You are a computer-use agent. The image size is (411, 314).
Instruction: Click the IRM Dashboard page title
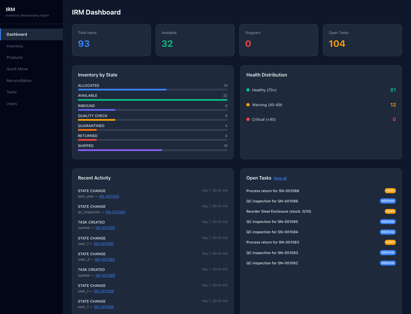point(96,12)
